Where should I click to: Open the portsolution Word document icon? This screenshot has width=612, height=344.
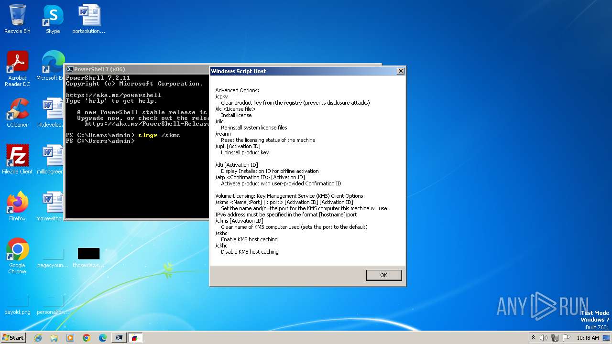click(89, 19)
